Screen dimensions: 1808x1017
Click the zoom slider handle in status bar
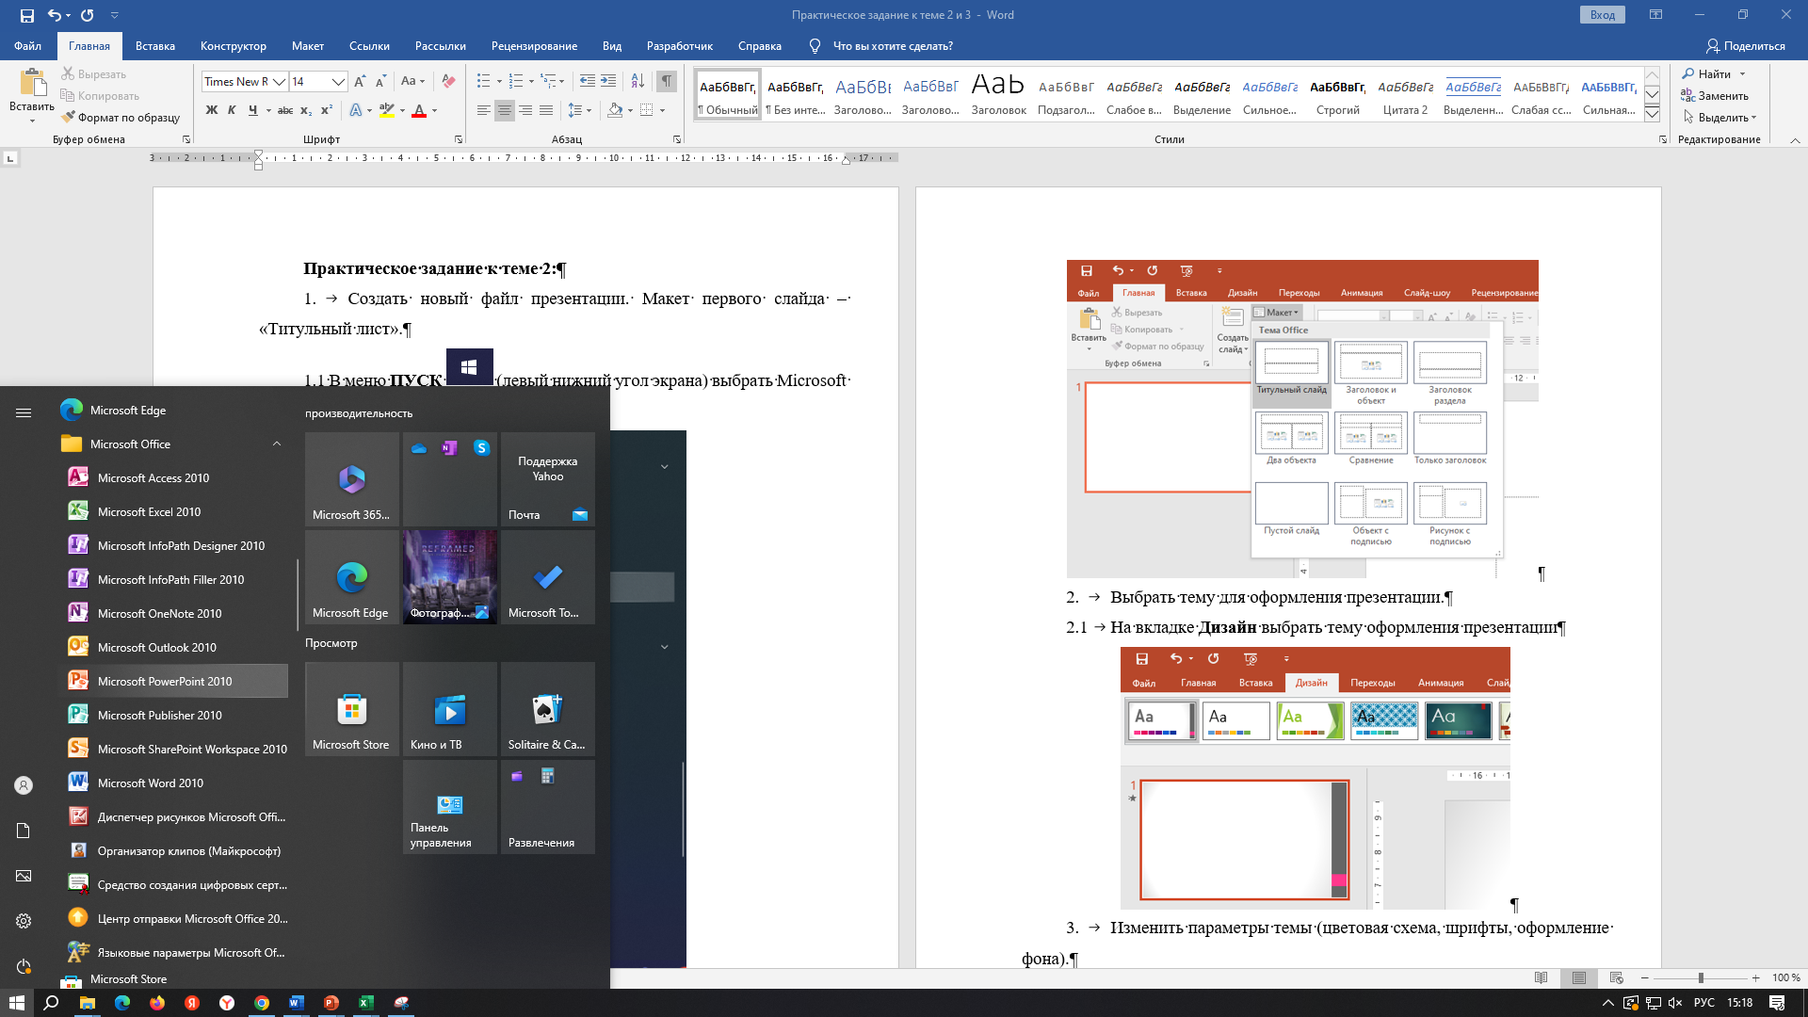pos(1701,977)
